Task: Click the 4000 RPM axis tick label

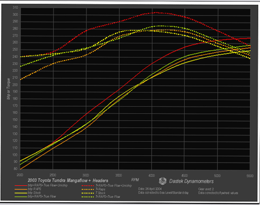Action: [x=151, y=175]
